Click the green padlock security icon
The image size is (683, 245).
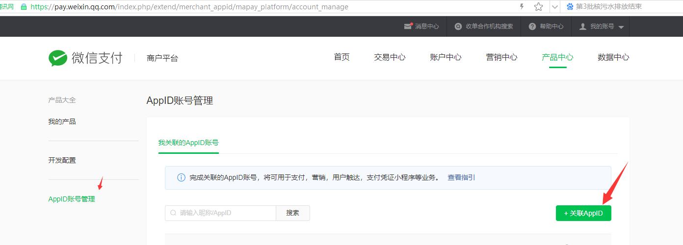point(23,7)
